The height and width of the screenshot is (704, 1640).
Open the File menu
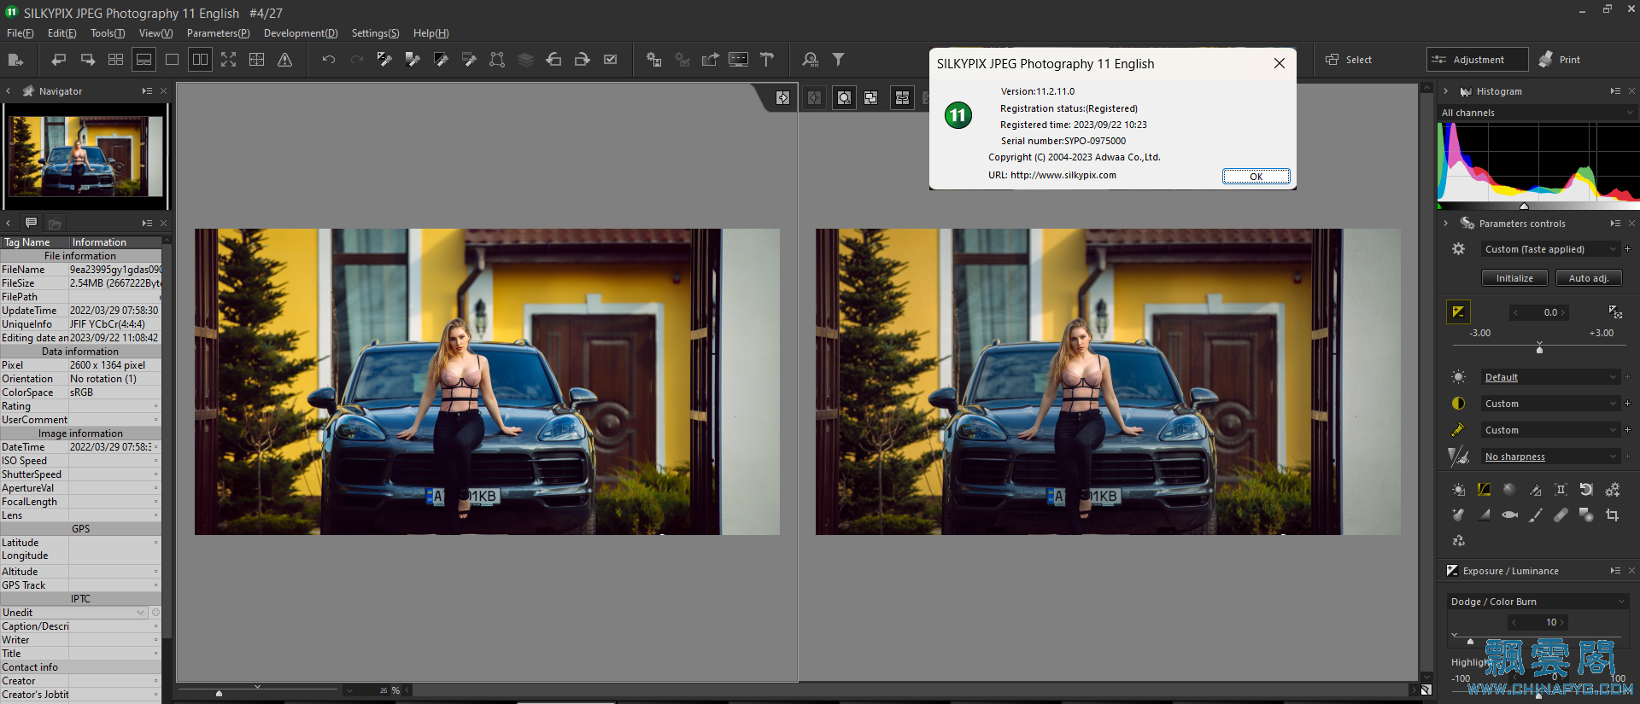tap(20, 33)
